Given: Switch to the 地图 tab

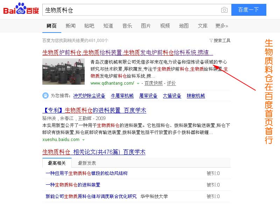Looking at the screenshot, I should (184, 26).
